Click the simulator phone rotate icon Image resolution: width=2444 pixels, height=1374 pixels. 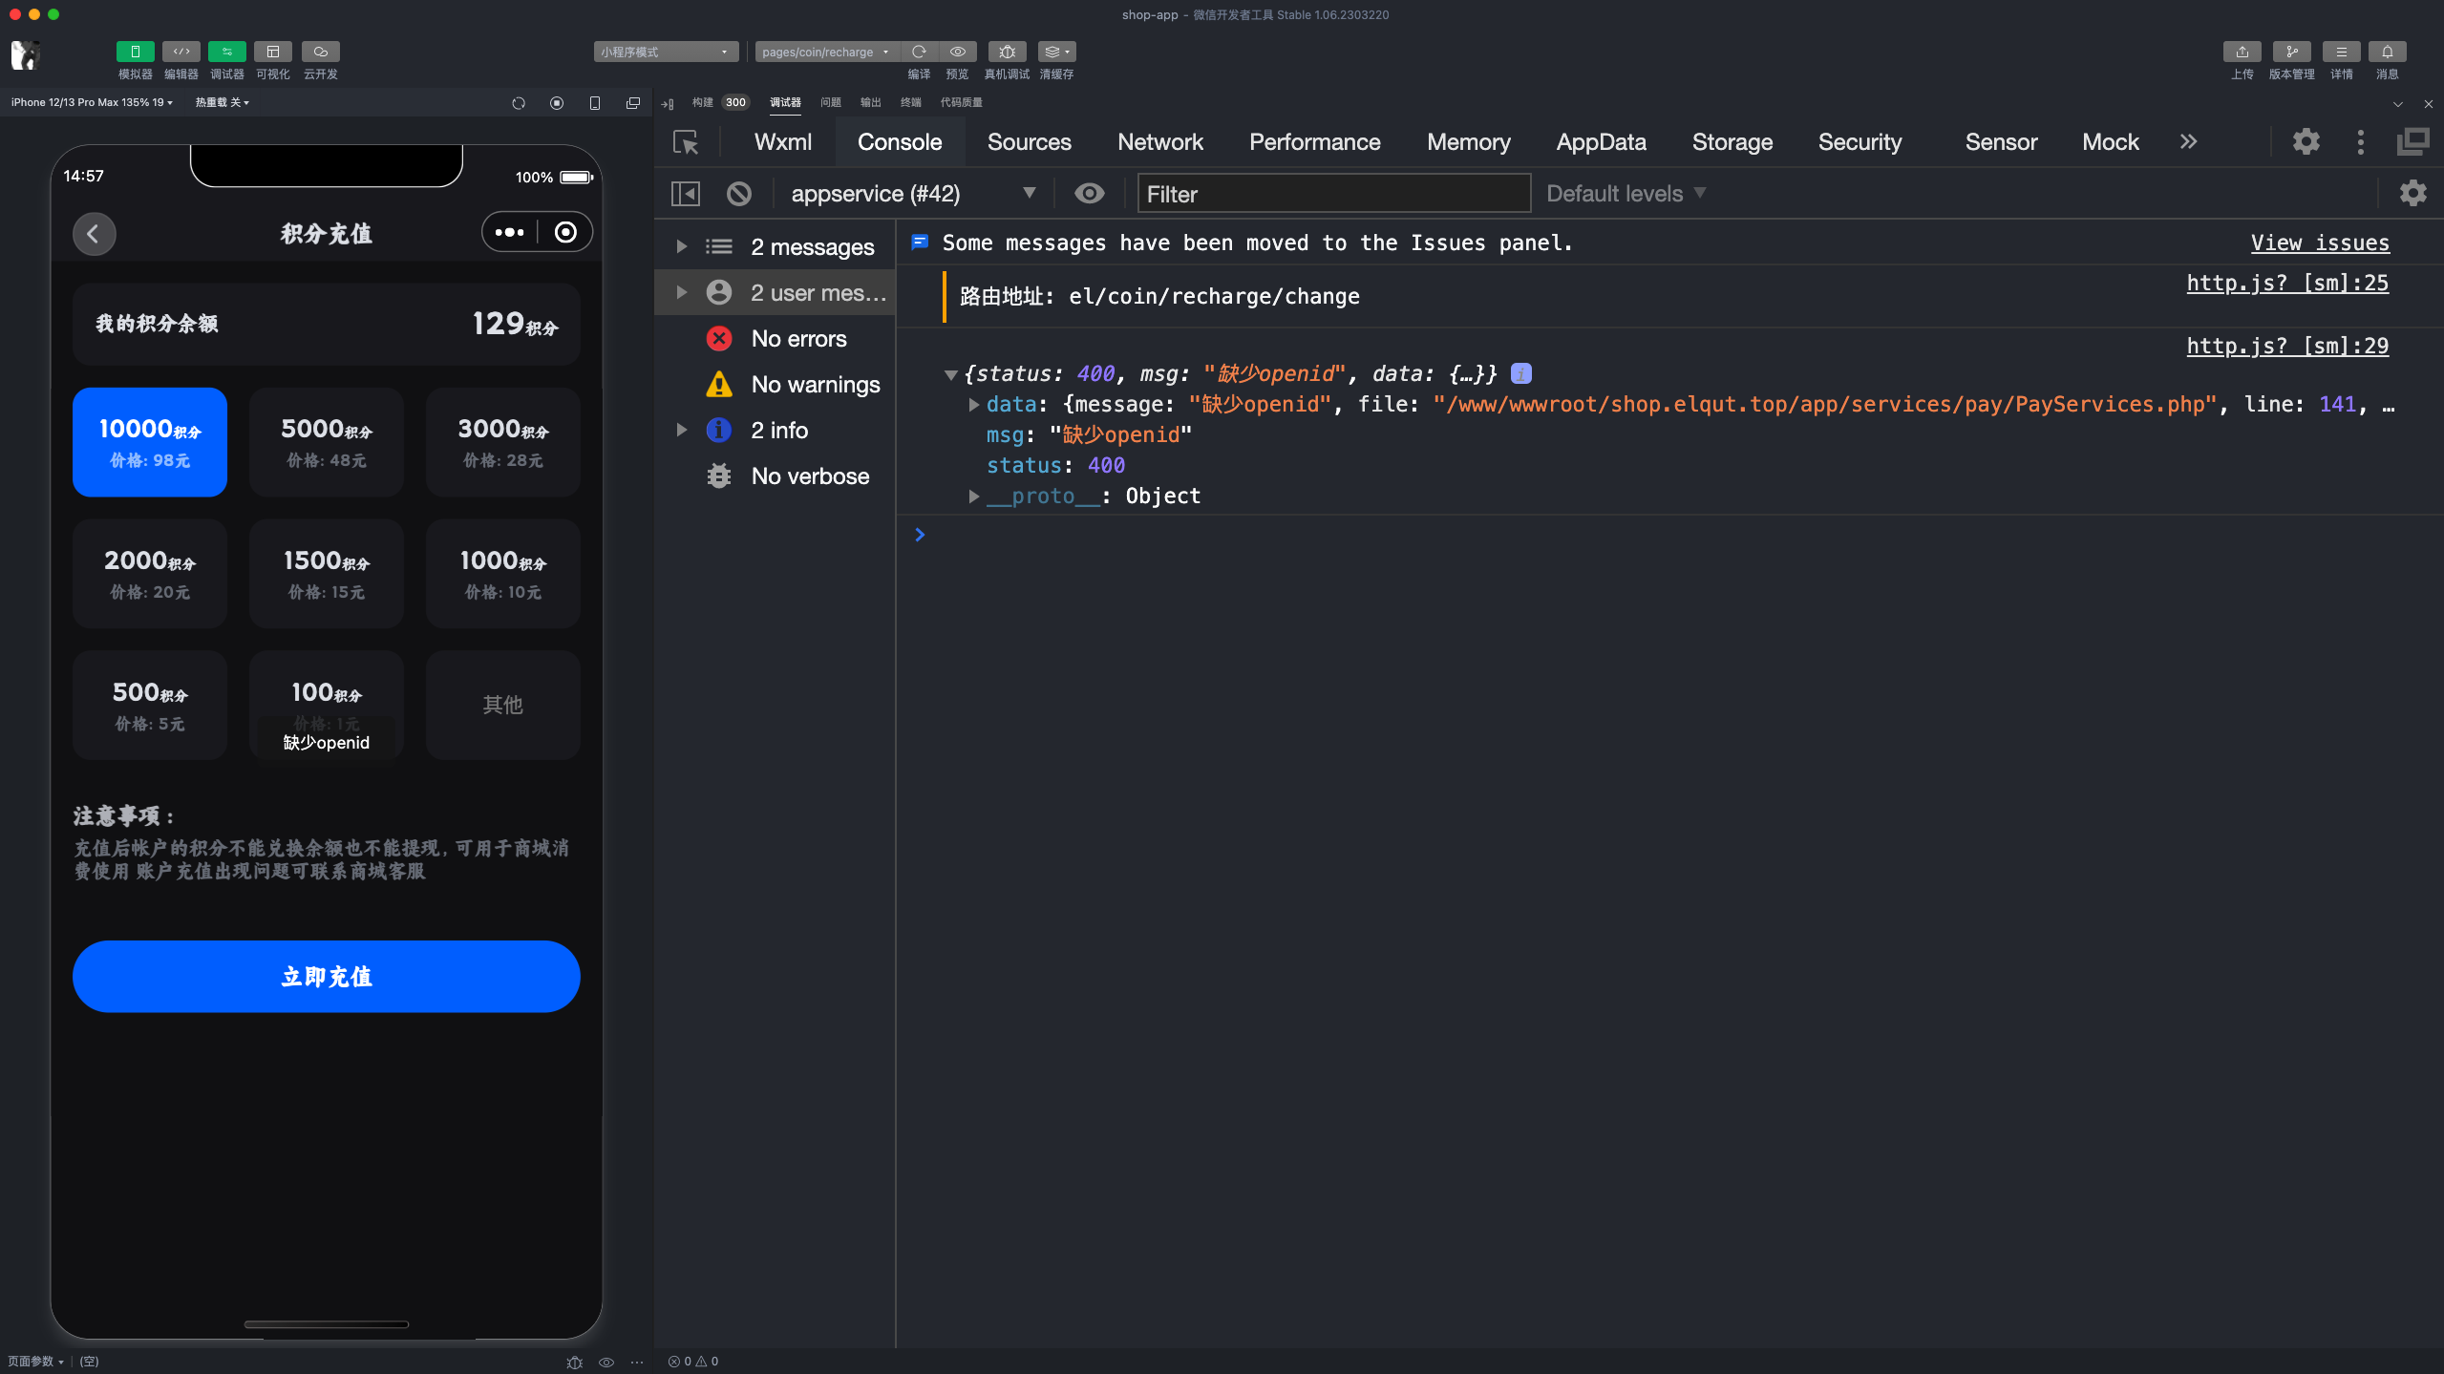[x=595, y=103]
